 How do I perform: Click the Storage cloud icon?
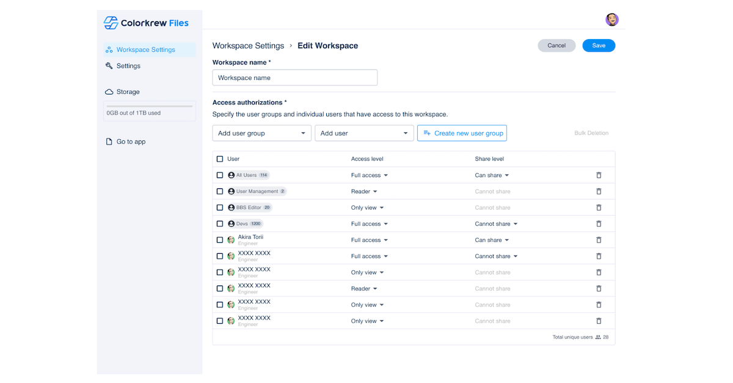[x=109, y=92]
